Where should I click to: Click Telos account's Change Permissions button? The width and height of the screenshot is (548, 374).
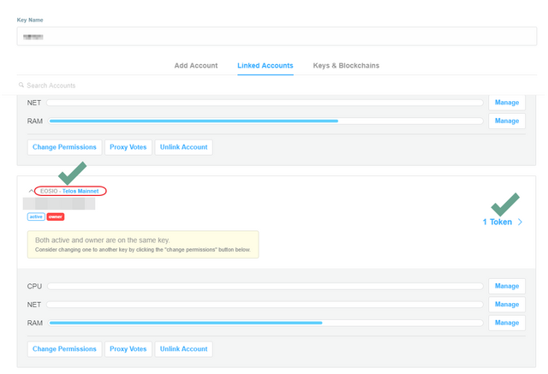[x=64, y=349]
